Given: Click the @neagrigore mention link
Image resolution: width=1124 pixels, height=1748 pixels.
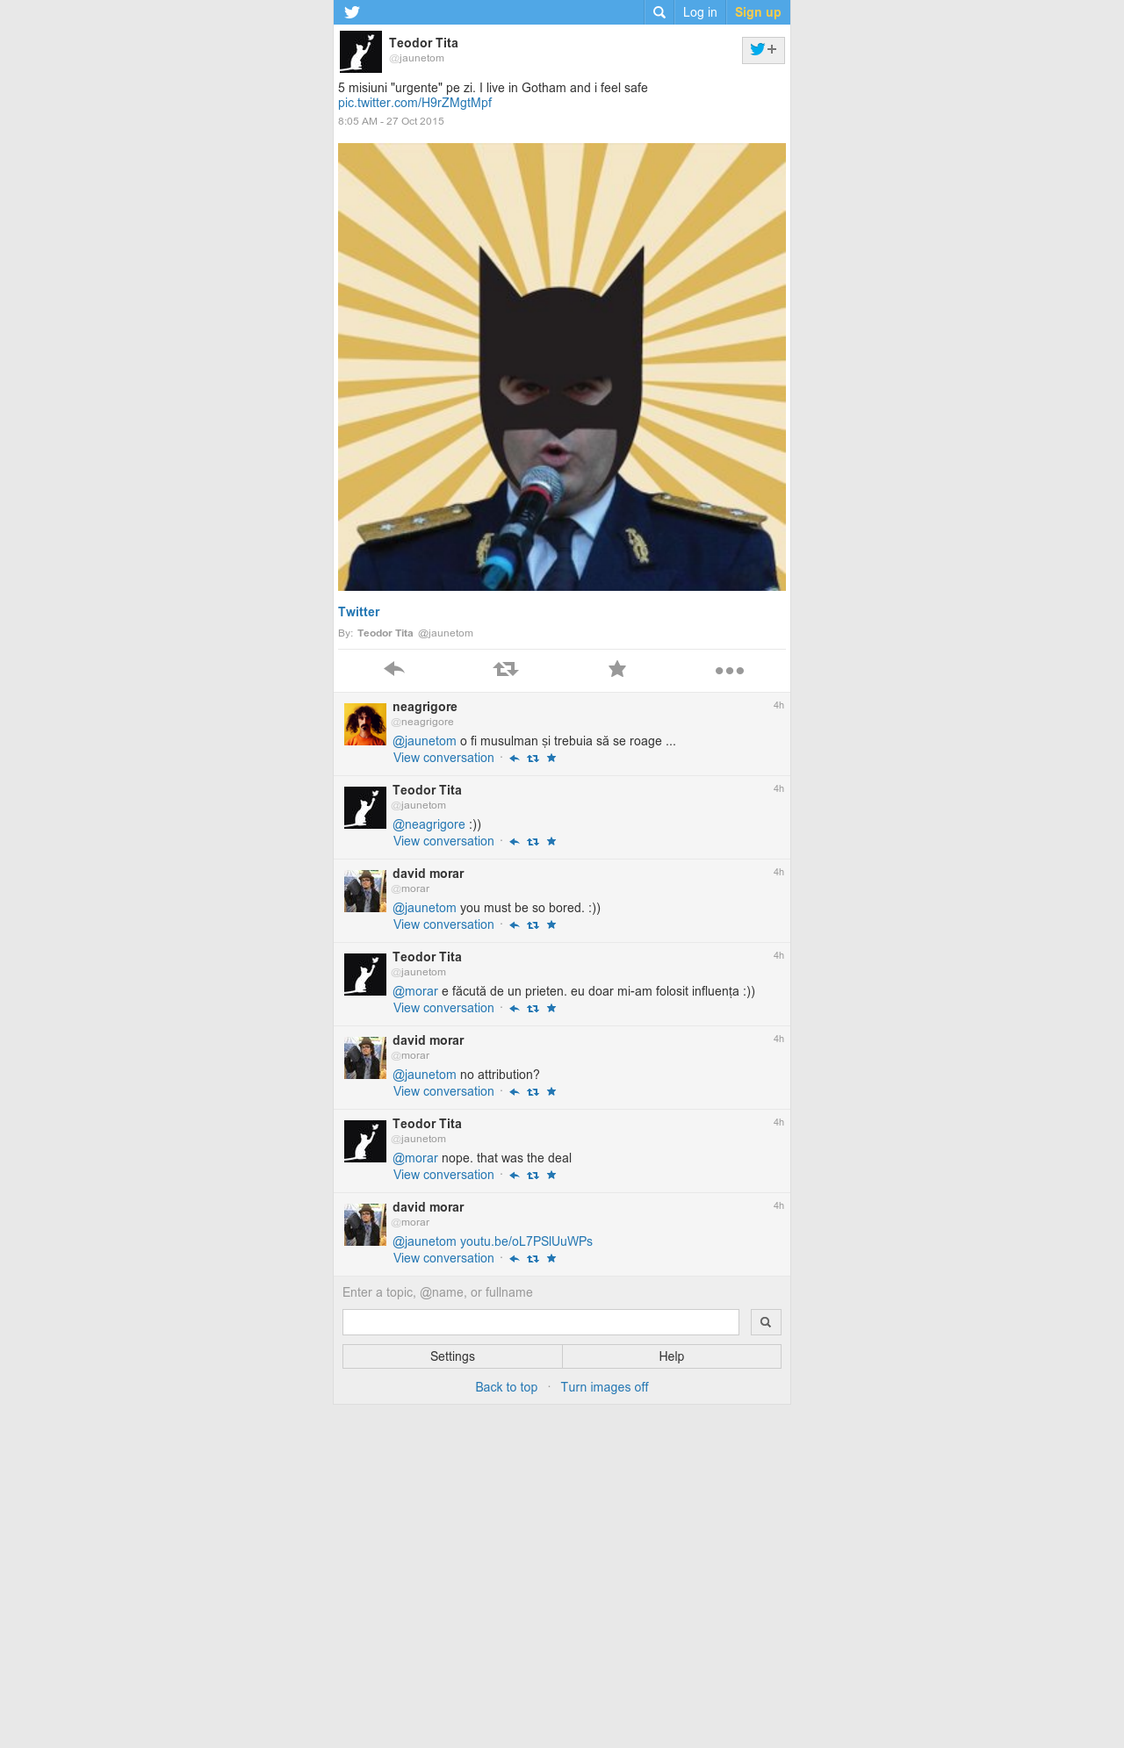Looking at the screenshot, I should pyautogui.click(x=429, y=824).
